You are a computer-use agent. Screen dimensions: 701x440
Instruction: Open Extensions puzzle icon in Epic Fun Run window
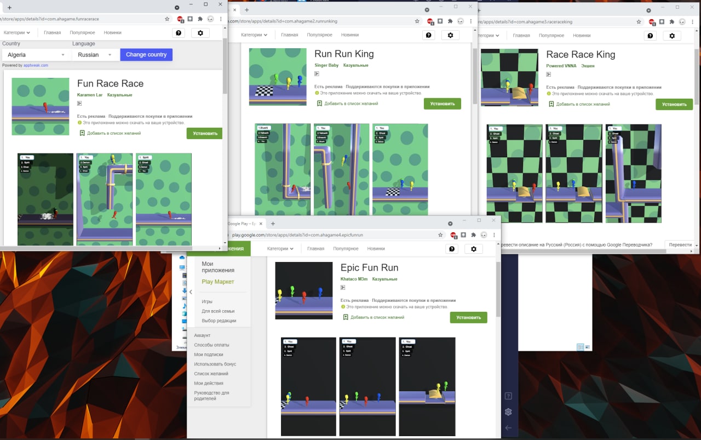coord(473,235)
